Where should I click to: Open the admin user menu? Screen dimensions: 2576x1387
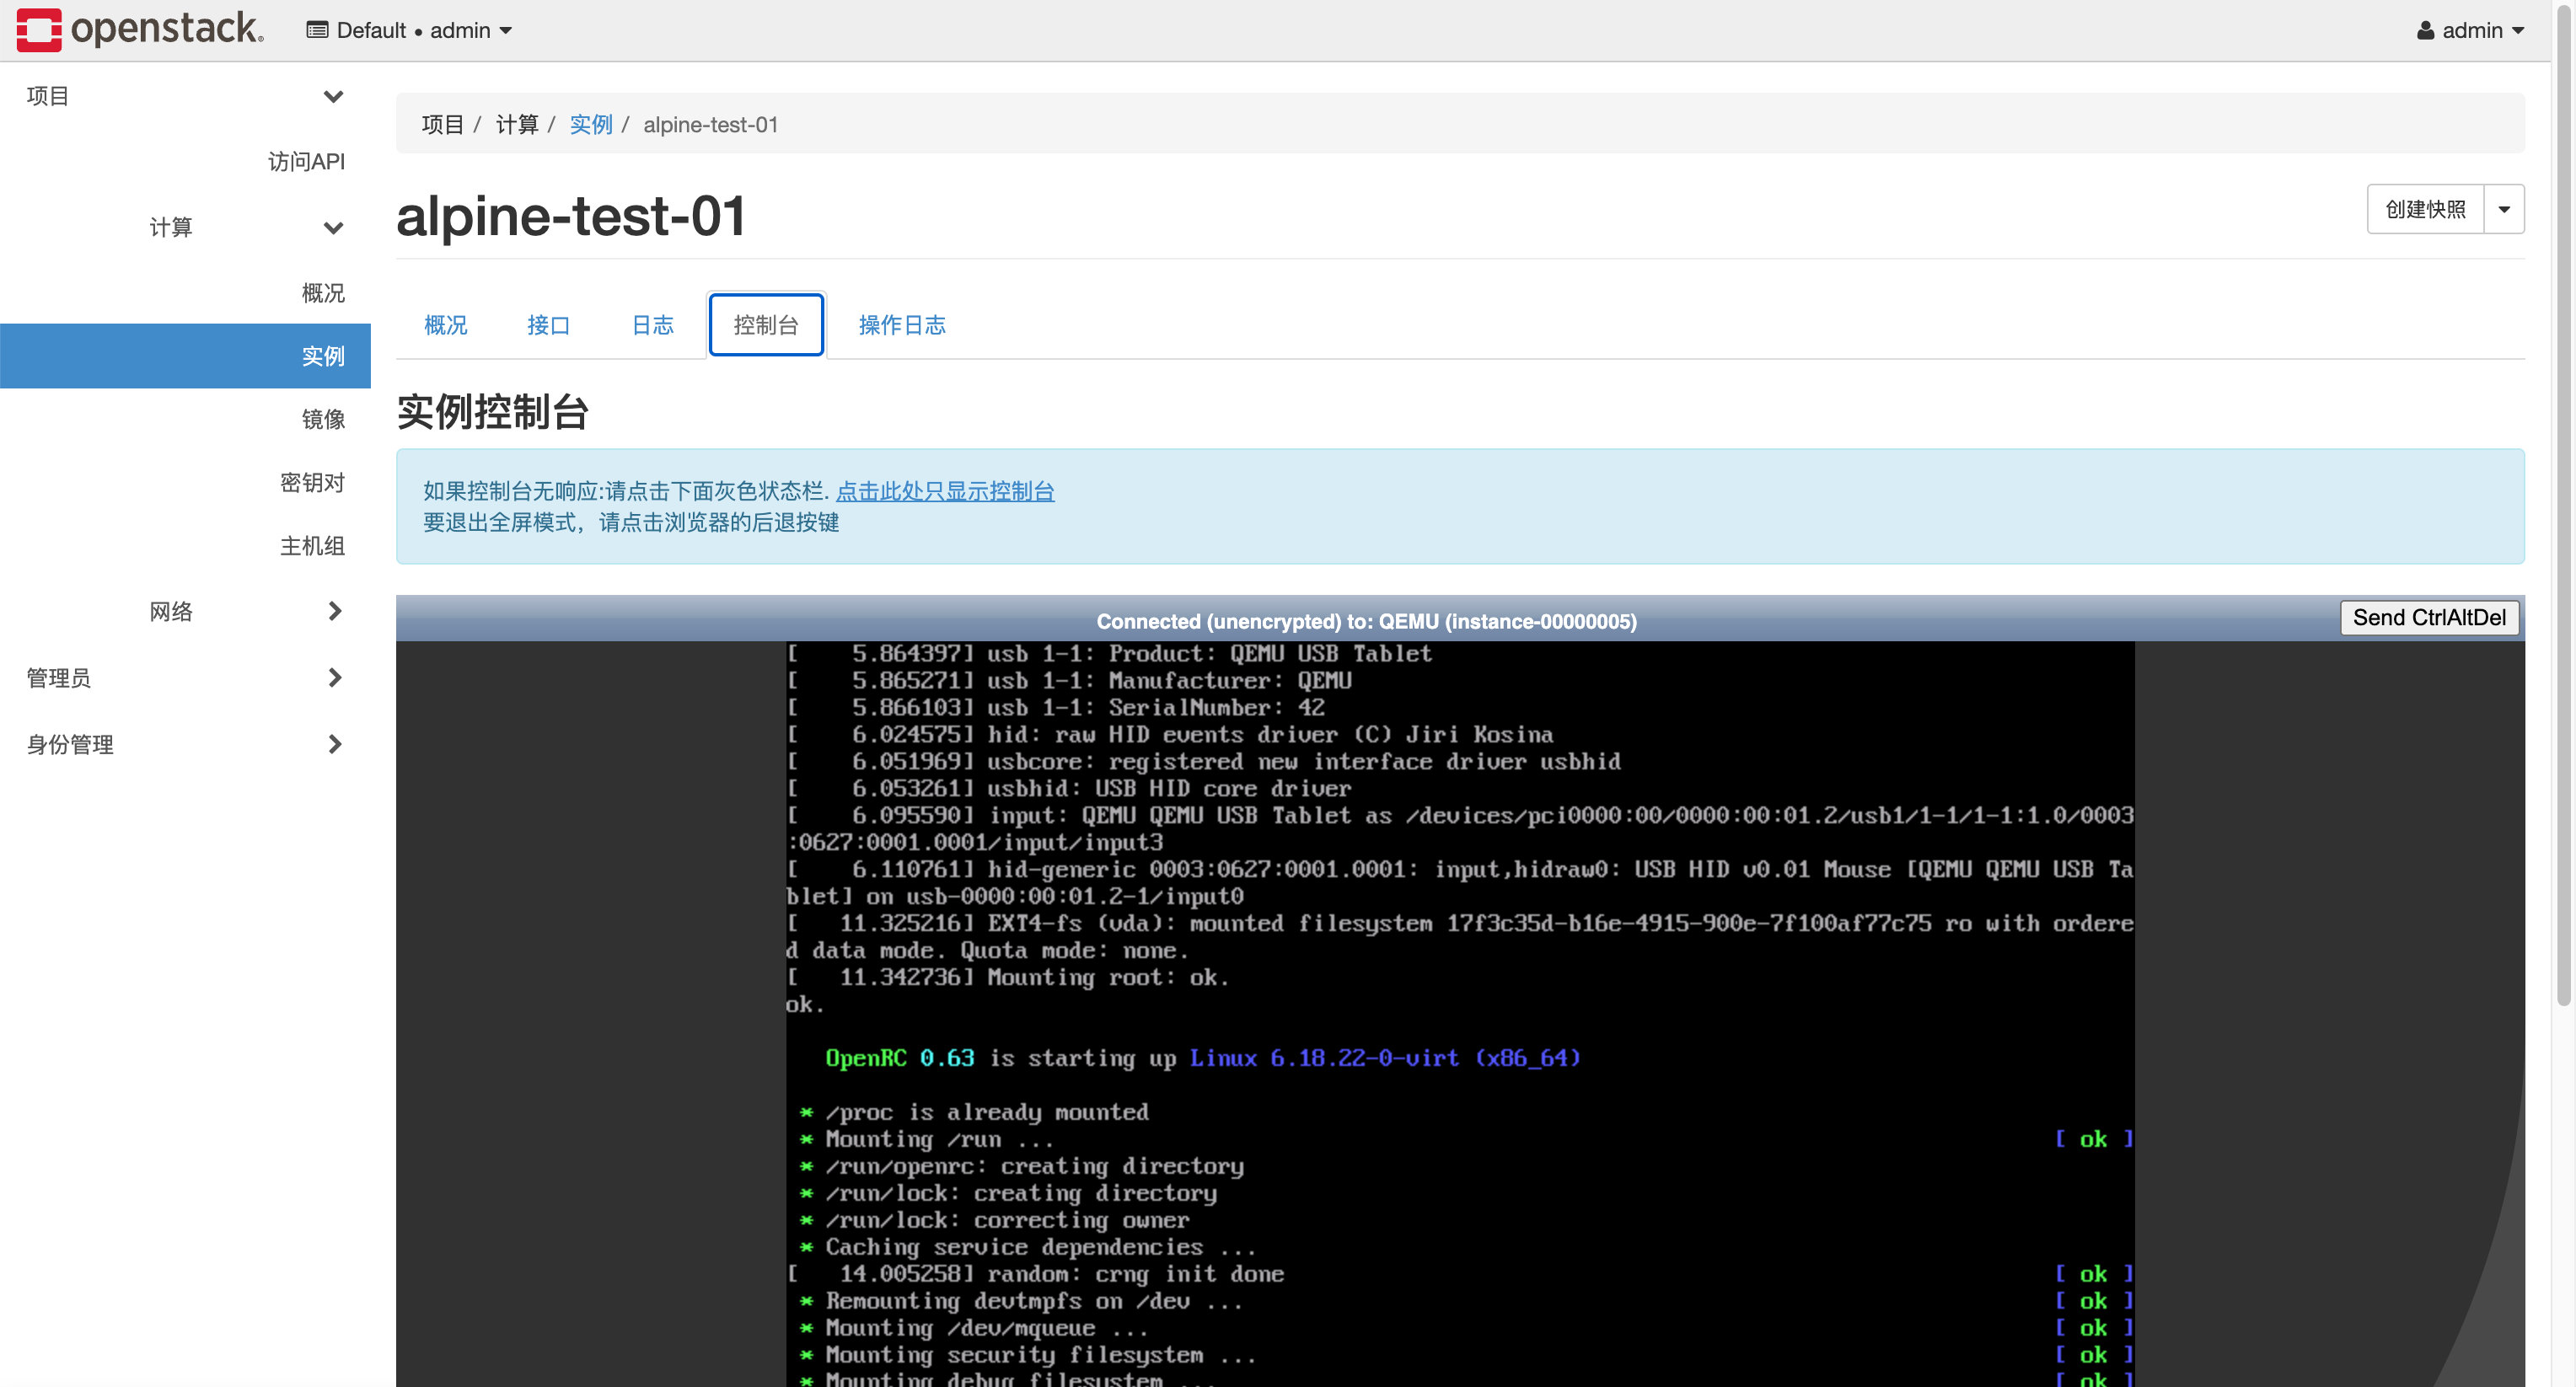coord(2470,30)
